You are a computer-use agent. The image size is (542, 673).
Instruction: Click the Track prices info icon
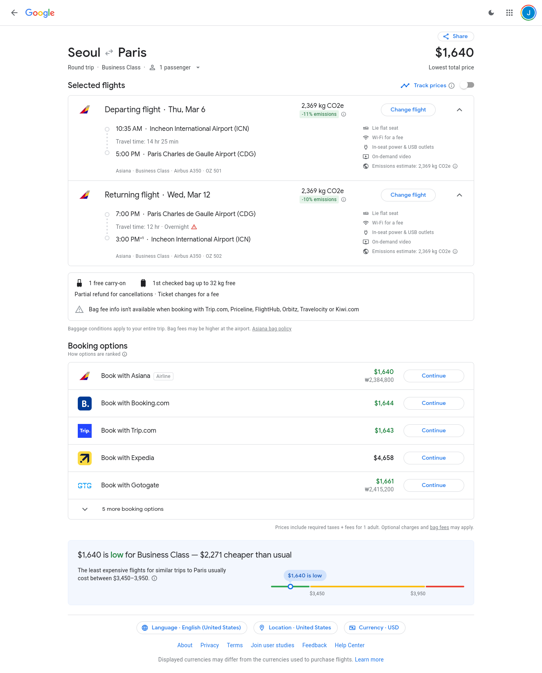click(x=452, y=86)
